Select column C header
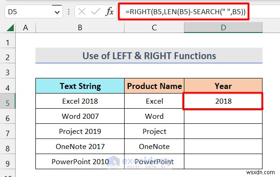Image resolution: width=280 pixels, height=177 pixels. pos(154,28)
